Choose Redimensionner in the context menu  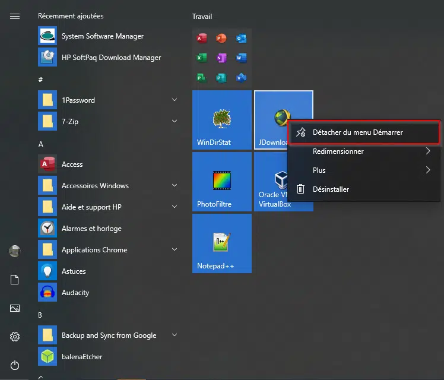tap(364, 151)
